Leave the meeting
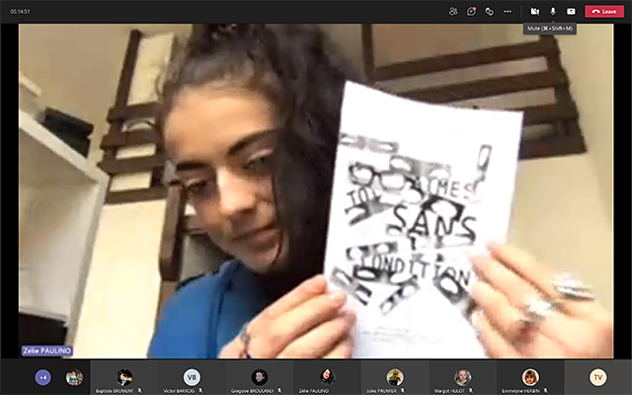Viewport: 632px width, 395px height. coord(604,11)
